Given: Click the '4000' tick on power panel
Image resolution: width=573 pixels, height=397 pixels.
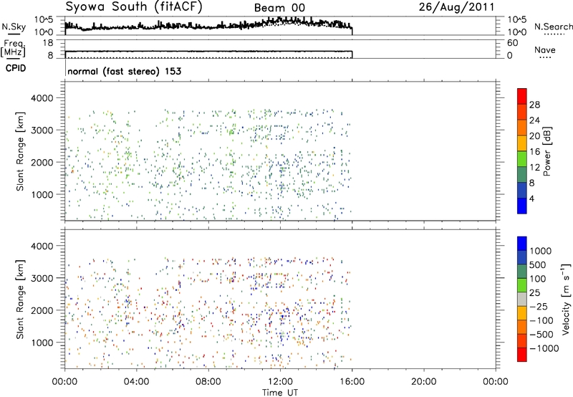Looking at the screenshot, I should (x=42, y=98).
